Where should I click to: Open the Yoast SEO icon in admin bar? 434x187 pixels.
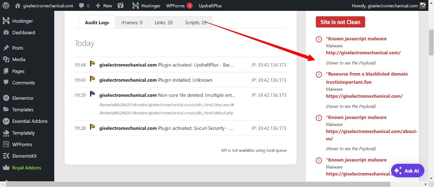pos(120,5)
